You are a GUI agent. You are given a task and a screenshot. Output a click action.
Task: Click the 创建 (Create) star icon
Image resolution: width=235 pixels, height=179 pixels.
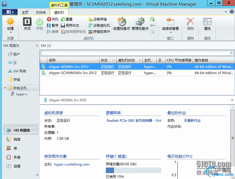coord(10,21)
